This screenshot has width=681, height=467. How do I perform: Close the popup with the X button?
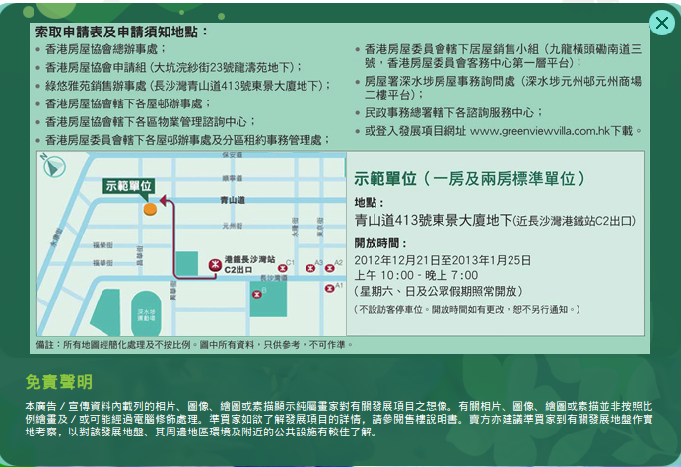662,23
